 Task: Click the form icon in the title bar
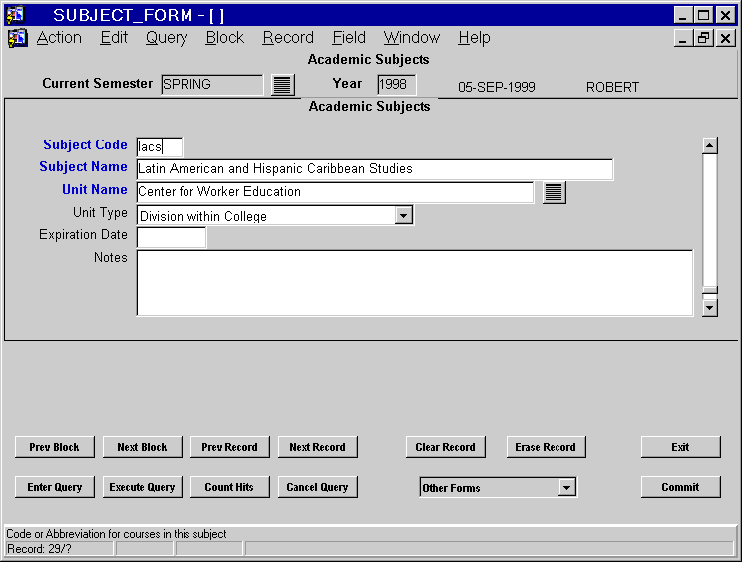(16, 15)
